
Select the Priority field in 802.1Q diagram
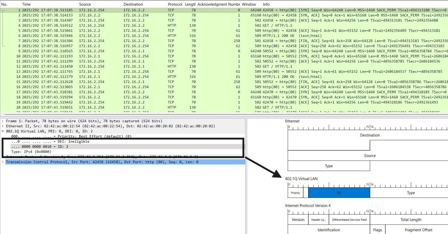[296, 192]
